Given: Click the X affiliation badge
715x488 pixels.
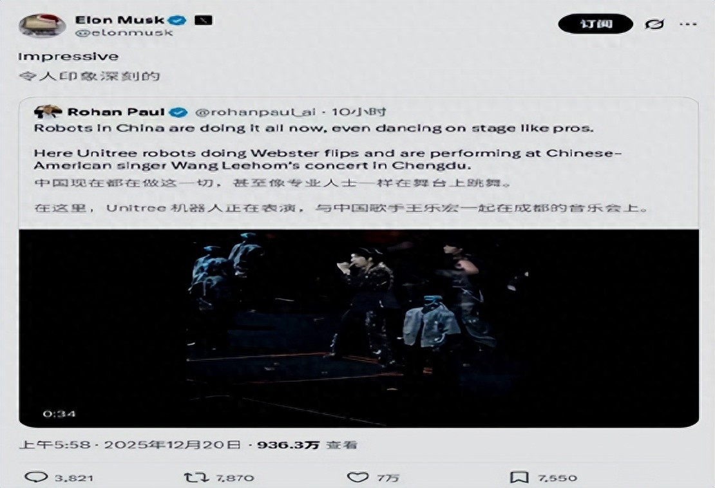Looking at the screenshot, I should coord(203,20).
